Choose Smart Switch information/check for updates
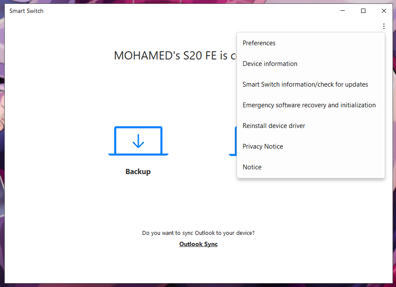The image size is (396, 287). (x=311, y=84)
